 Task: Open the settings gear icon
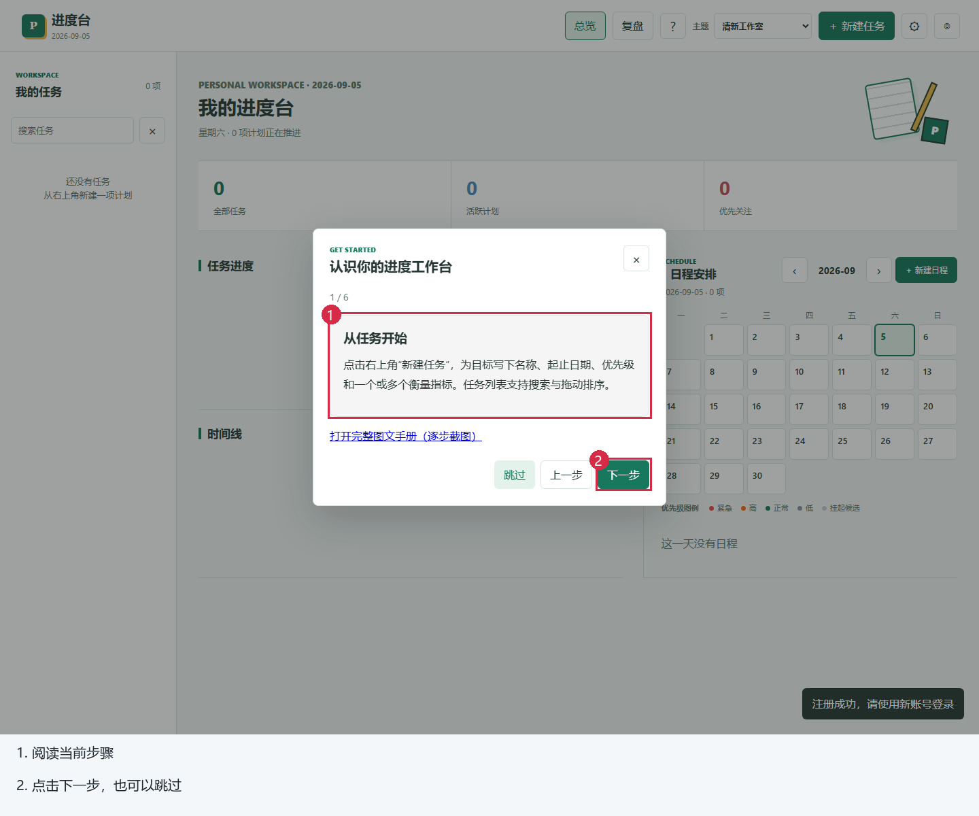pyautogui.click(x=914, y=26)
